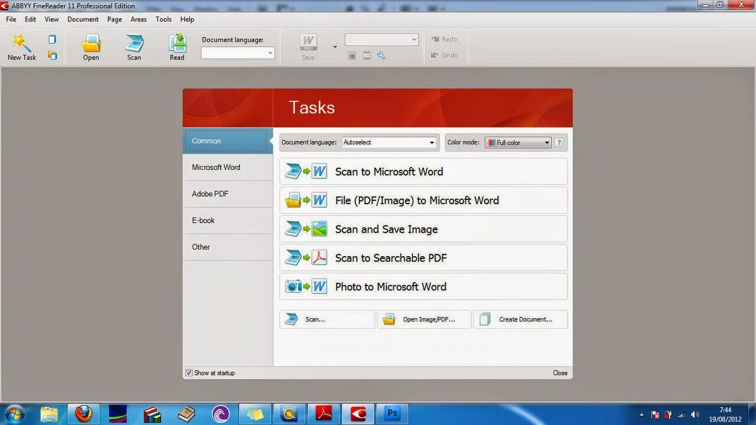The width and height of the screenshot is (756, 425).
Task: Open the Tools menu
Action: [x=164, y=19]
